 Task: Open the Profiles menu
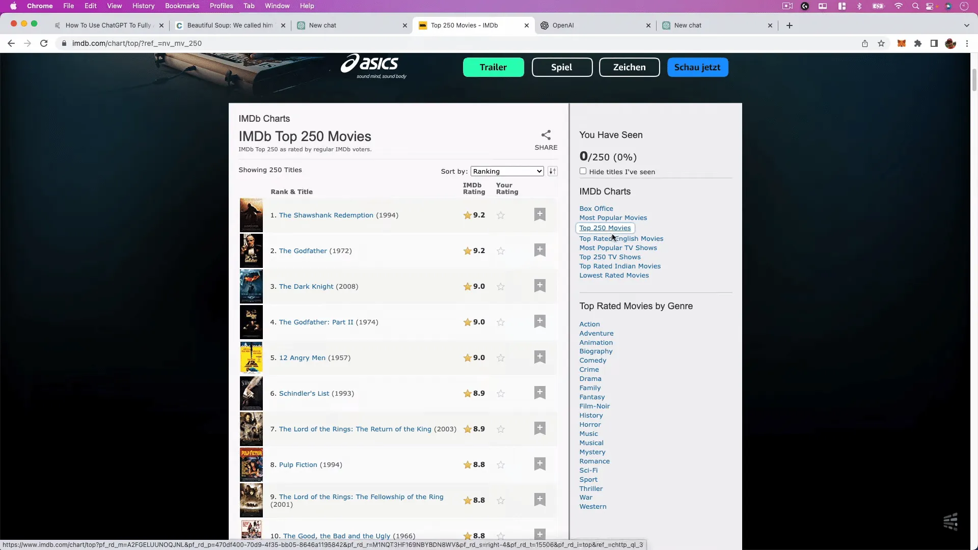tap(221, 6)
